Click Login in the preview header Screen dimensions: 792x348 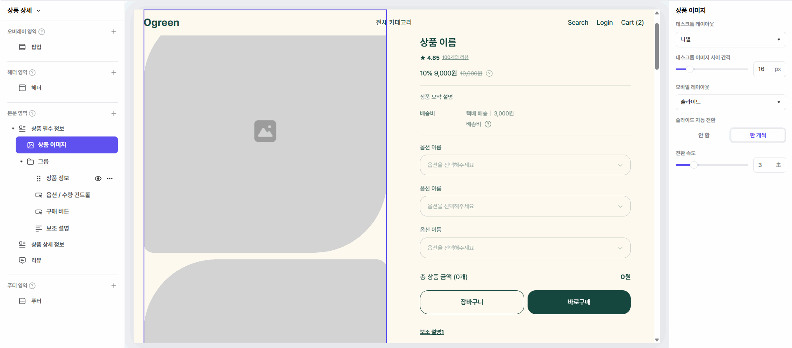605,23
